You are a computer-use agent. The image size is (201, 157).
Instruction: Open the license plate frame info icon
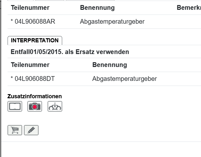(x=15, y=106)
